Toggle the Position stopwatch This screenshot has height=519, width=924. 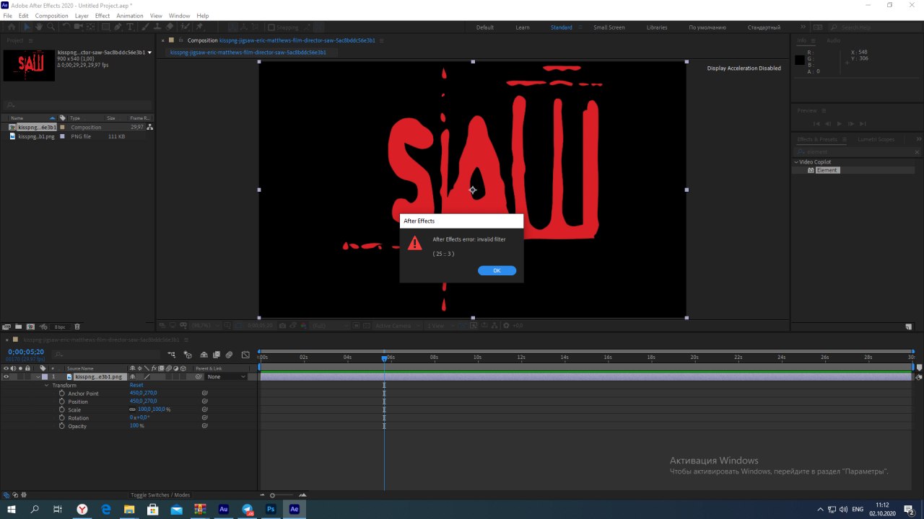[62, 402]
